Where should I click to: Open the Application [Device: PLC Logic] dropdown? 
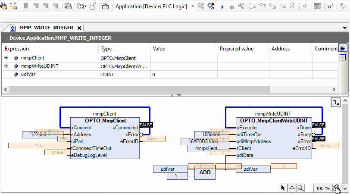click(x=193, y=6)
